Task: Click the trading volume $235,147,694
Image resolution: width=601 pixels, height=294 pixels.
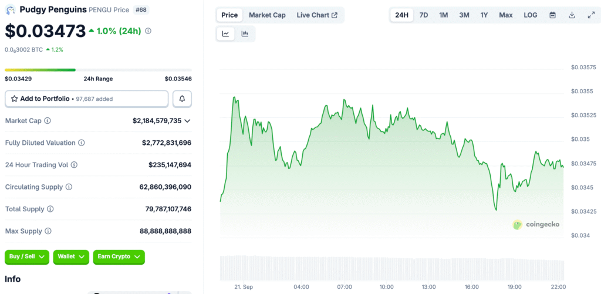Action: 170,165
